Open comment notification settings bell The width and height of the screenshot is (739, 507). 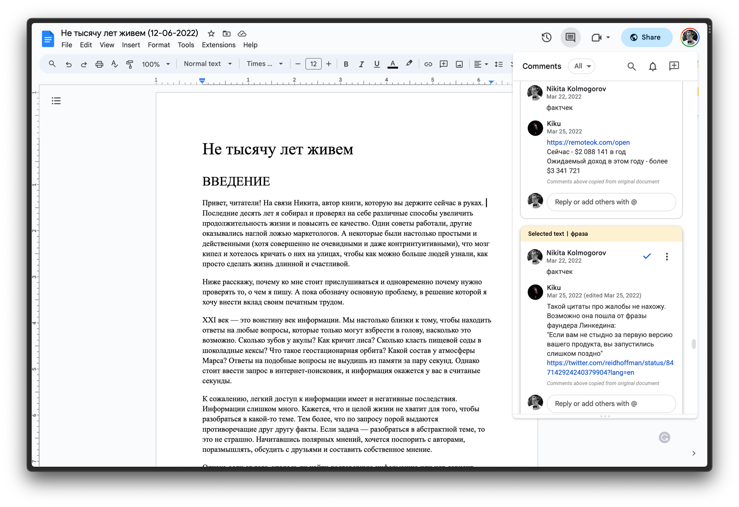click(653, 66)
